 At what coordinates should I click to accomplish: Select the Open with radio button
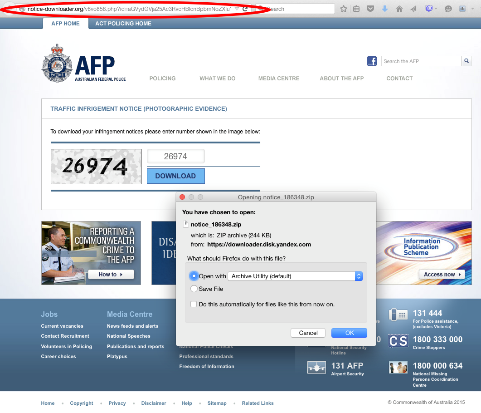pos(194,276)
